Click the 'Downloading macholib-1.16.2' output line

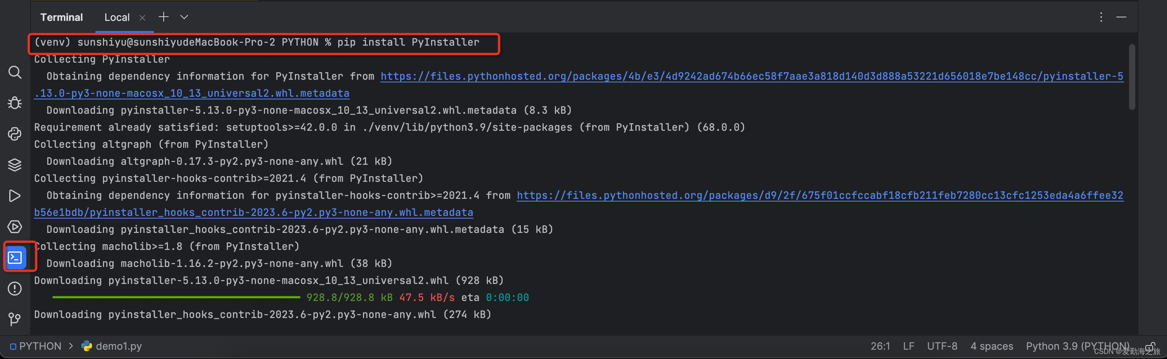click(219, 263)
